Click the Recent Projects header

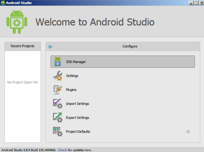coord(23,46)
